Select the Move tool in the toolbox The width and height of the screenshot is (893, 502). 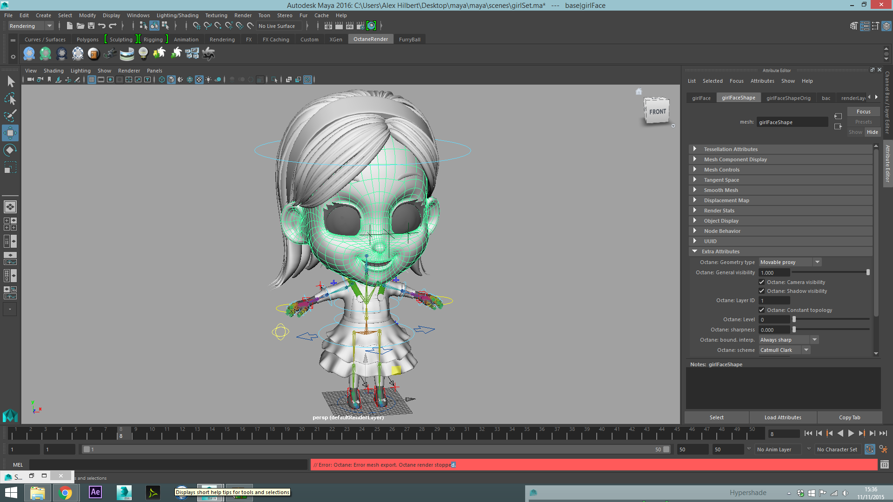tap(10, 133)
